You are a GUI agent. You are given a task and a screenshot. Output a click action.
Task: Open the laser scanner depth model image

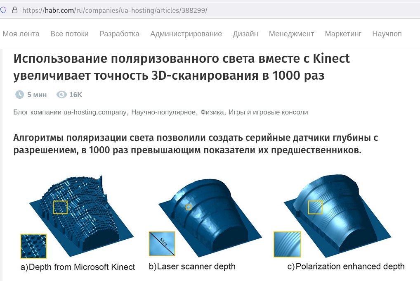tap(210, 218)
